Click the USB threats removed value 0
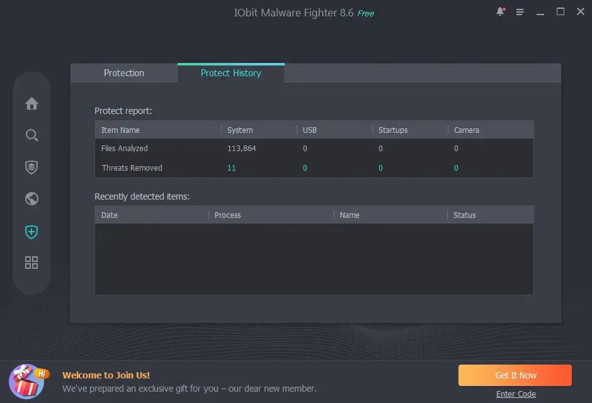 tap(305, 168)
